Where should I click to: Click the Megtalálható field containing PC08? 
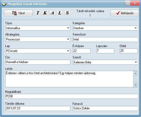pyautogui.click(x=71, y=96)
